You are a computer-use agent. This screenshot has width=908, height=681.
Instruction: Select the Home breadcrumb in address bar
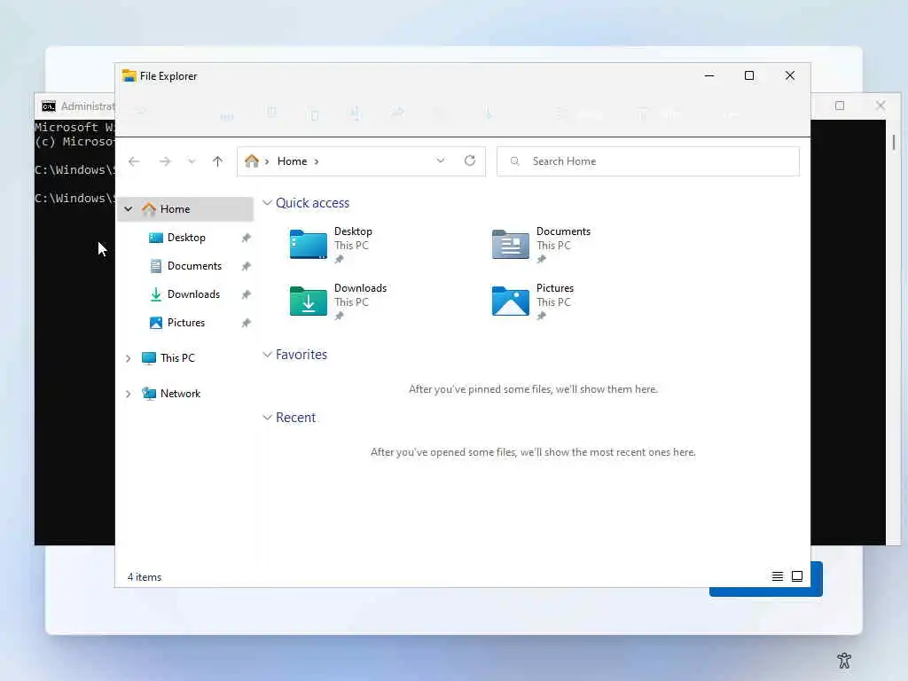click(x=292, y=161)
